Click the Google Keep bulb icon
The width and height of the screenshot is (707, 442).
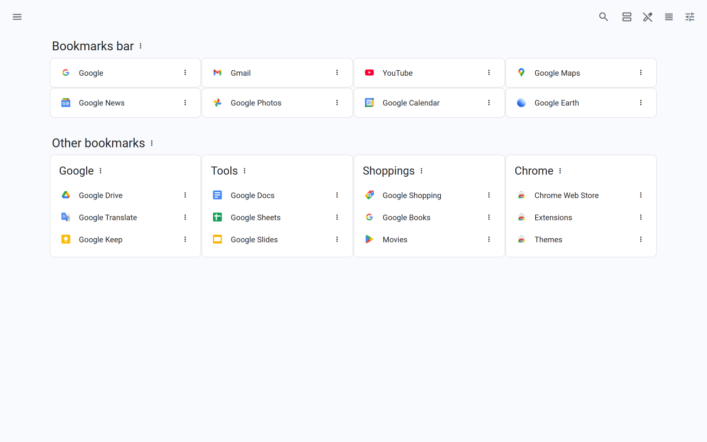tap(66, 239)
